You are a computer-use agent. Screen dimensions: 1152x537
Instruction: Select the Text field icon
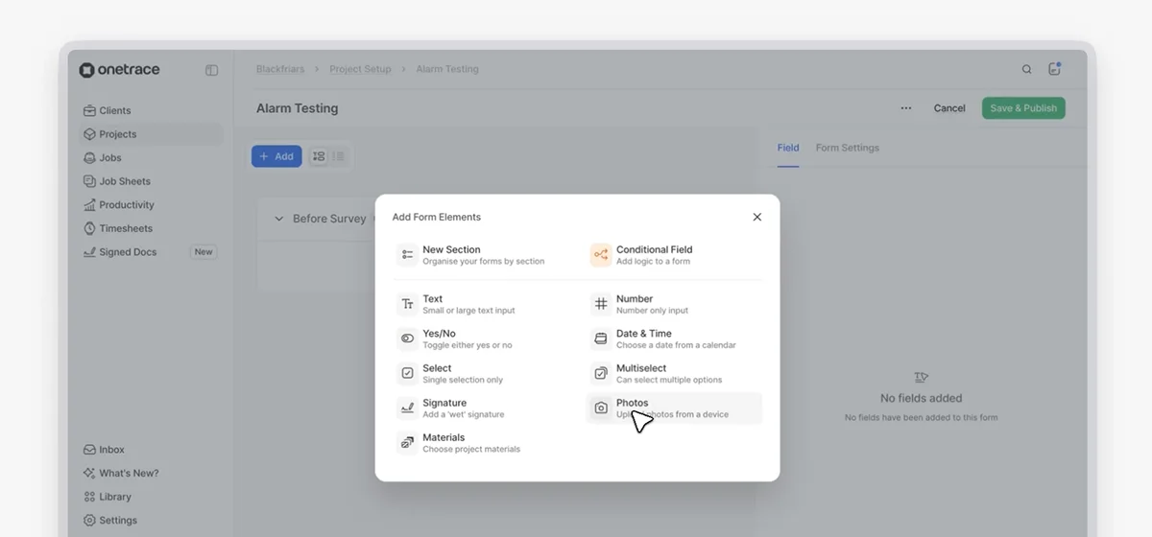(407, 304)
